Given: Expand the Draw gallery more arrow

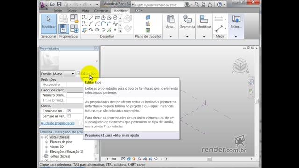Looking at the screenshot, I should pos(120,31).
